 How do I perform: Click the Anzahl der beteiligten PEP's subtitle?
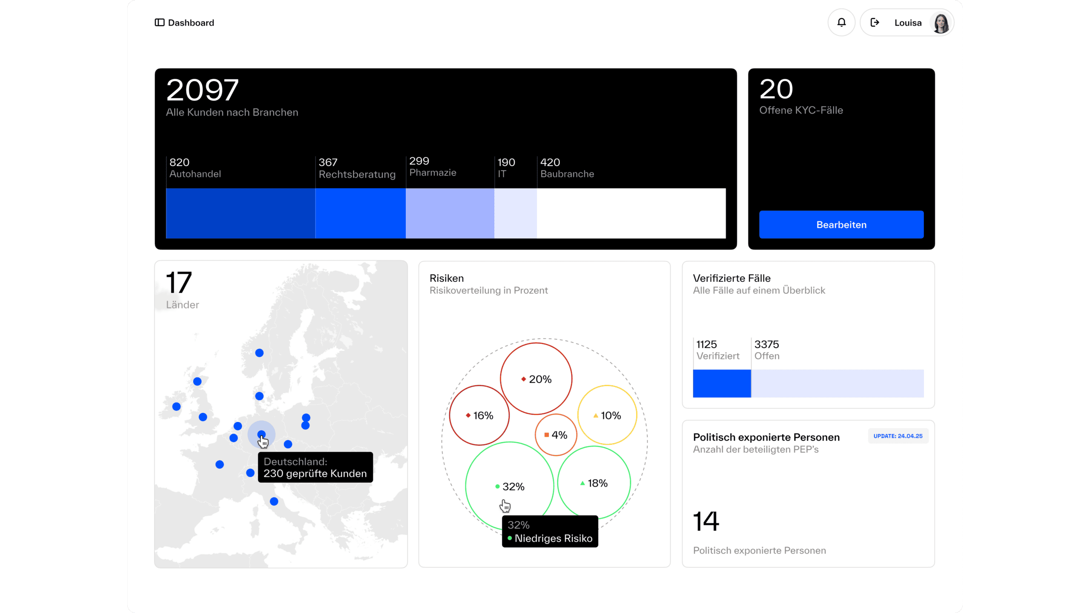[x=756, y=450]
